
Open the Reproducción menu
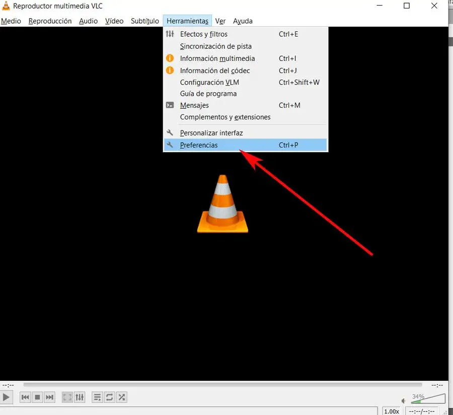(50, 21)
